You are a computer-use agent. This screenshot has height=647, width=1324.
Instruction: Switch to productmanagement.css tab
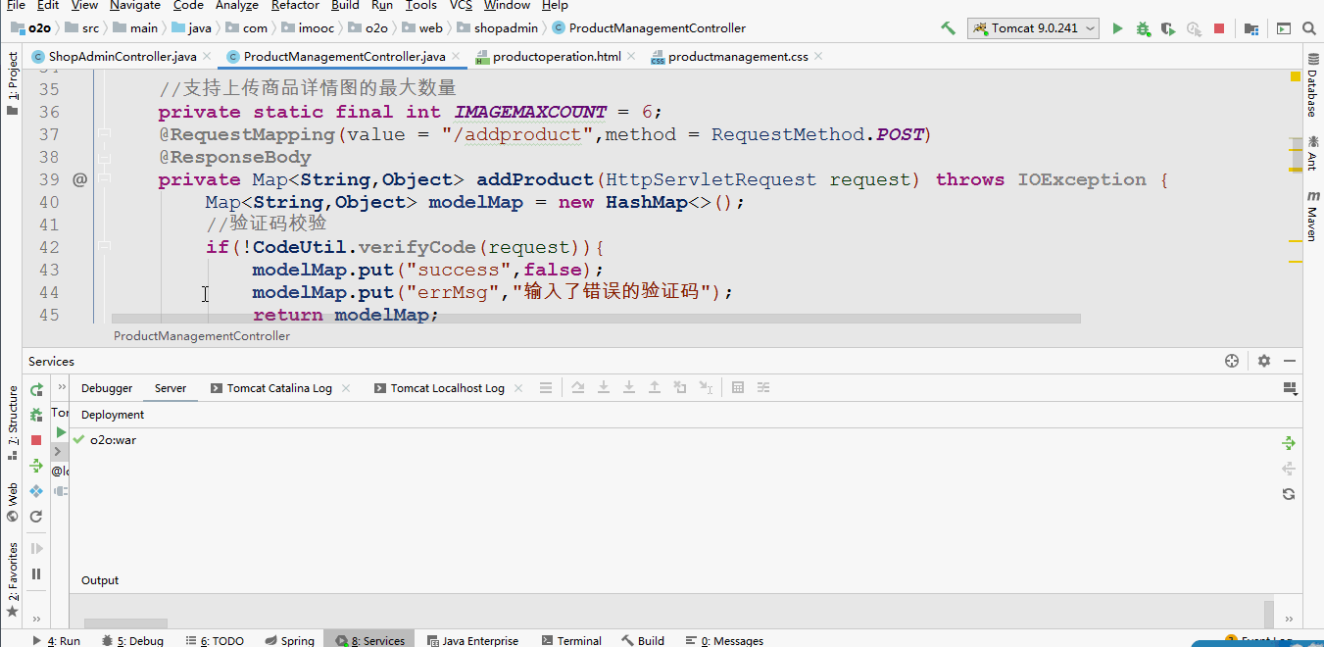(737, 57)
